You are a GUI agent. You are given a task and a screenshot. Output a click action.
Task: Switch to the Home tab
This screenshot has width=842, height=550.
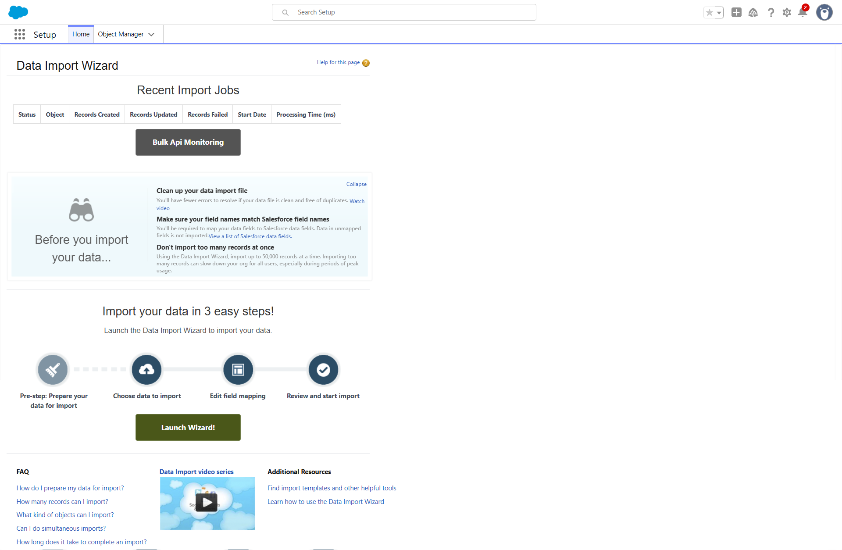(x=81, y=34)
